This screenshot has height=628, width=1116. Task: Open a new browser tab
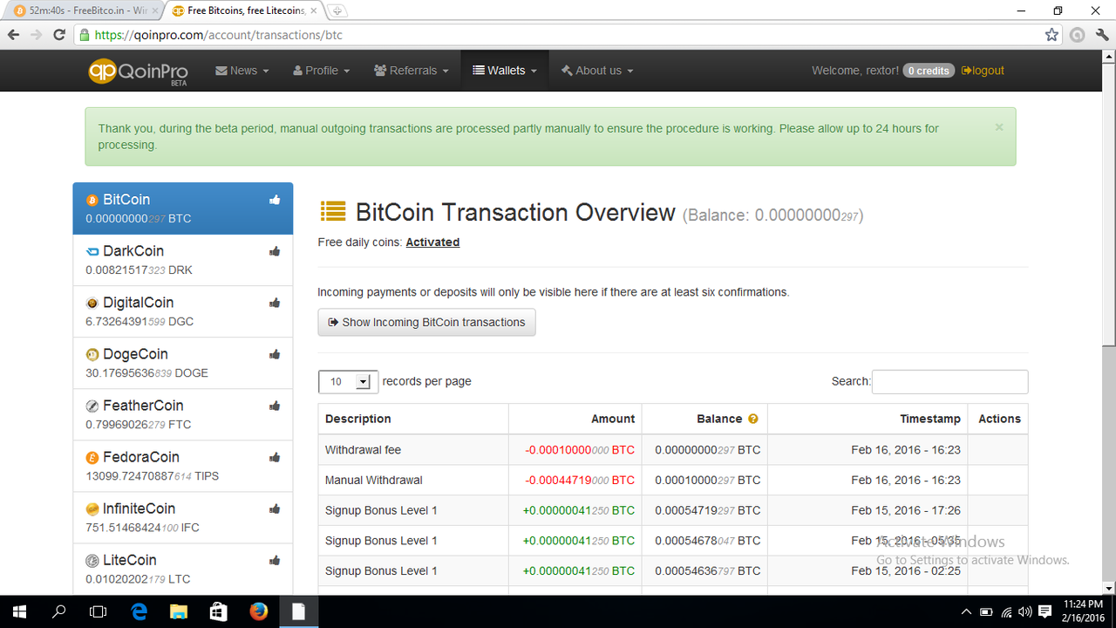(337, 11)
